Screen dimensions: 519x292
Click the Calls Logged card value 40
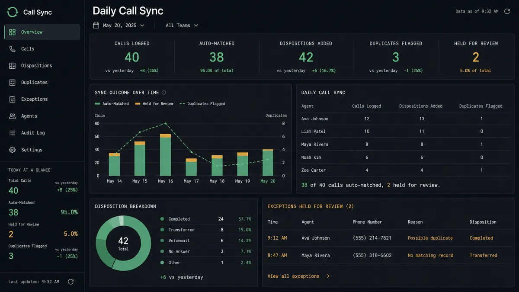coord(132,57)
